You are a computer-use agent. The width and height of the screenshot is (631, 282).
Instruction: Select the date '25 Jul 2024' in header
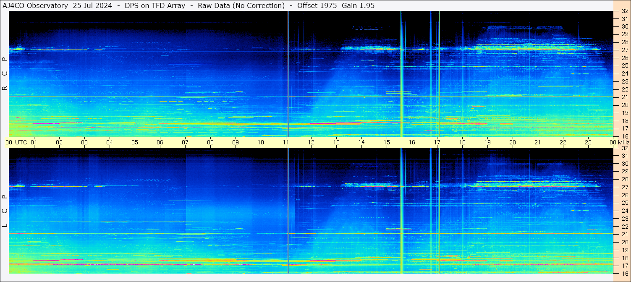click(92, 5)
